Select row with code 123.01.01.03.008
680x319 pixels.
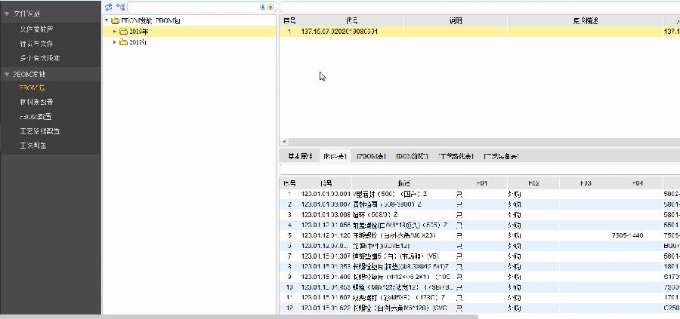click(480, 215)
